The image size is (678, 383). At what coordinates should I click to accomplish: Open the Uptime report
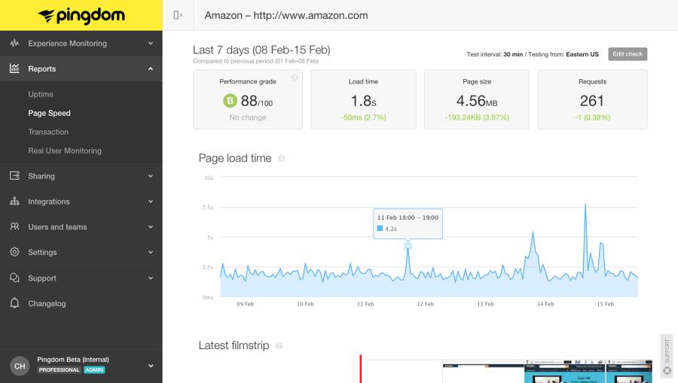(x=41, y=94)
